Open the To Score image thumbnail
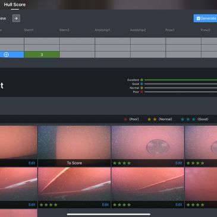The height and width of the screenshot is (217, 217). click(x=74, y=146)
